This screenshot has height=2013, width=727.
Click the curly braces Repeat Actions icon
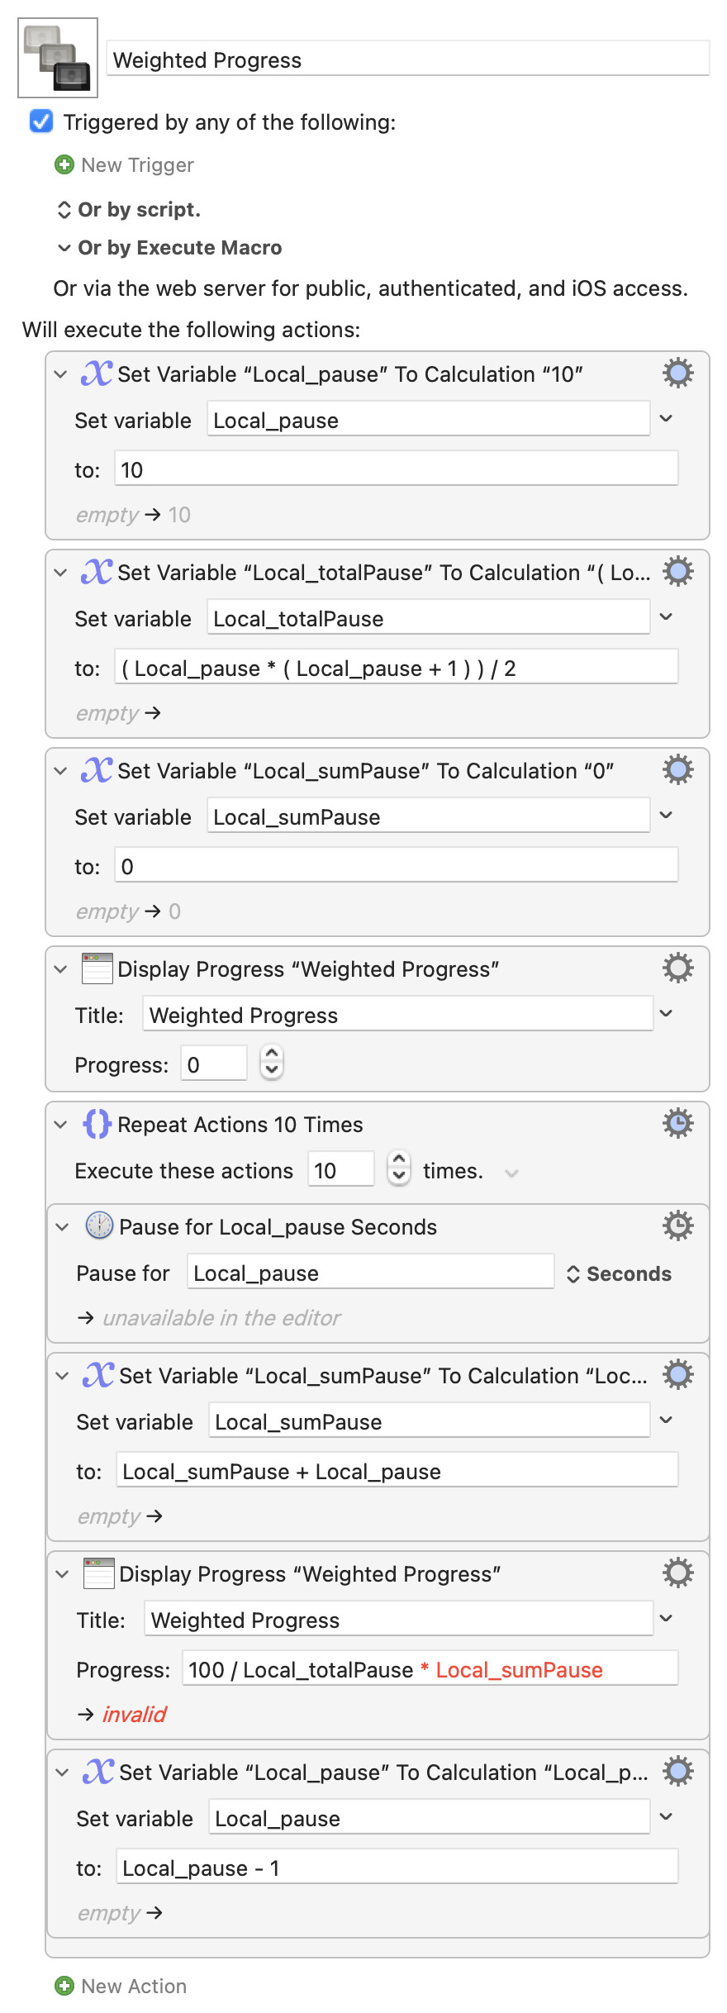97,1124
